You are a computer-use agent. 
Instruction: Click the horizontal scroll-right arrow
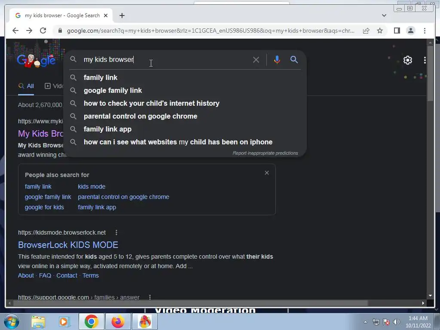(x=423, y=303)
